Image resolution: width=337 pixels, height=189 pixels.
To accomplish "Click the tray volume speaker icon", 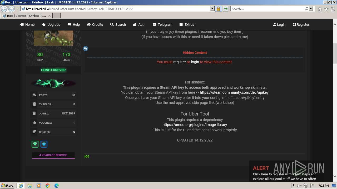I will point(299,186).
